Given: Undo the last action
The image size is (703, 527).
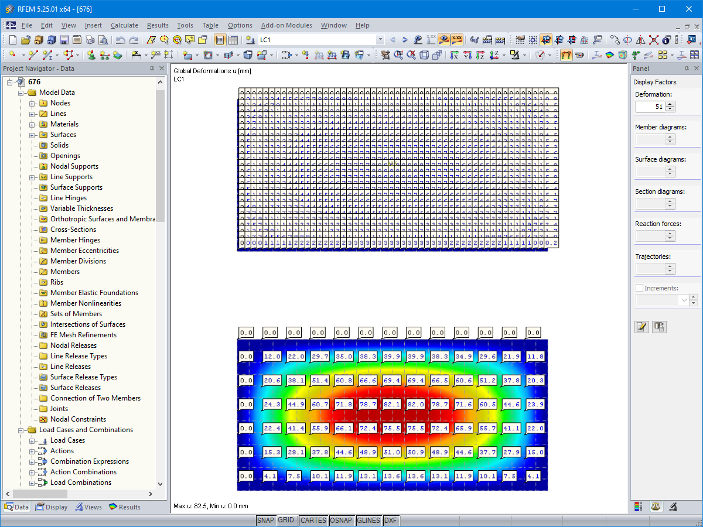Looking at the screenshot, I should [x=121, y=40].
